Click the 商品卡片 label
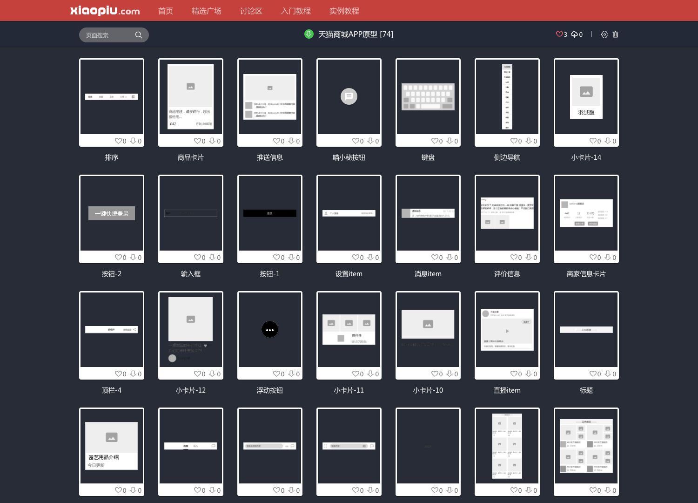This screenshot has height=503, width=698. (x=191, y=157)
